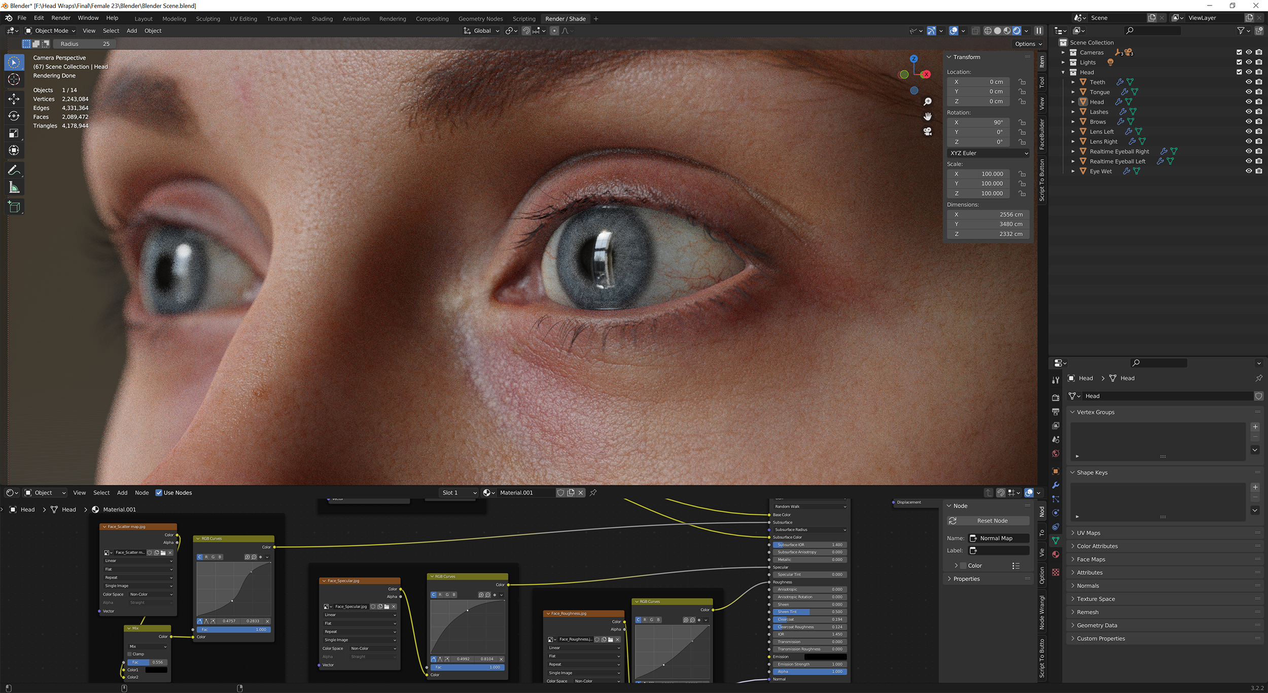
Task: Expand Tongue object in outliner
Action: [x=1073, y=92]
